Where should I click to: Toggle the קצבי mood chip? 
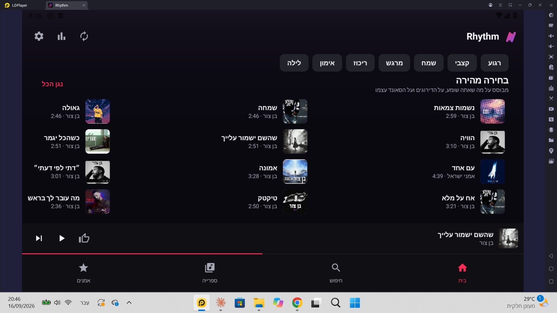tap(462, 63)
